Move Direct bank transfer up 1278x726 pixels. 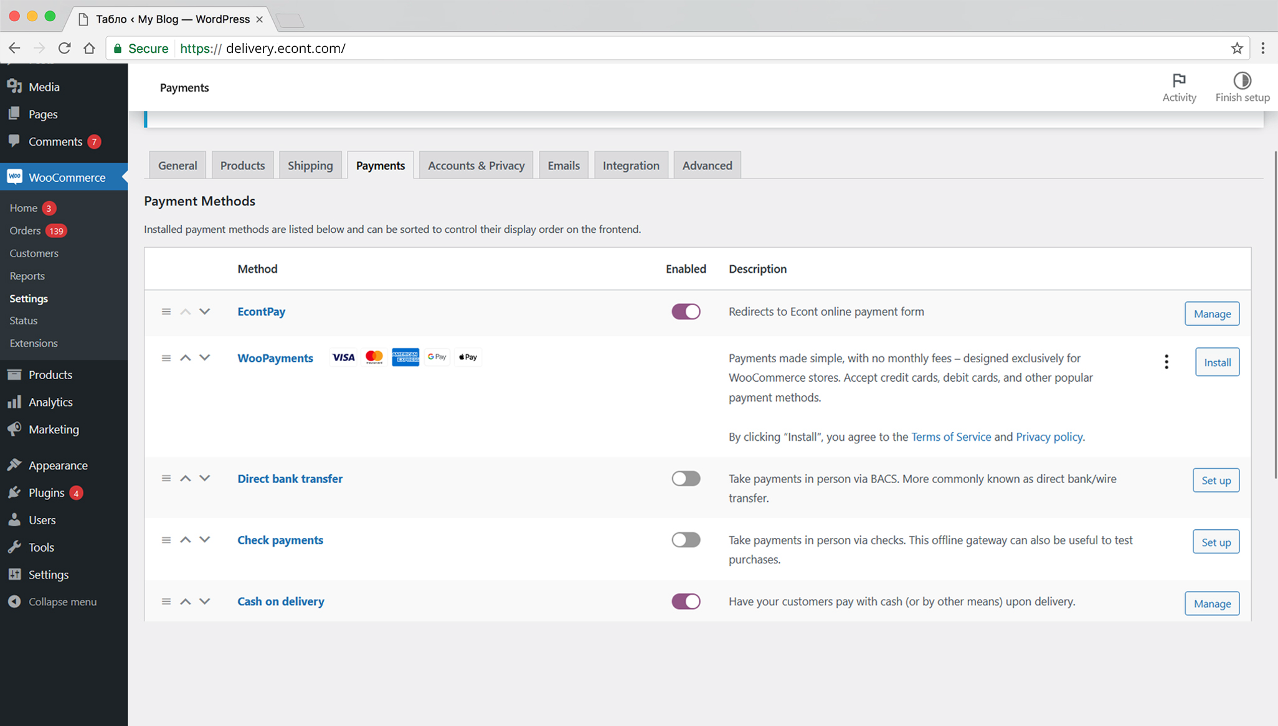coord(186,478)
